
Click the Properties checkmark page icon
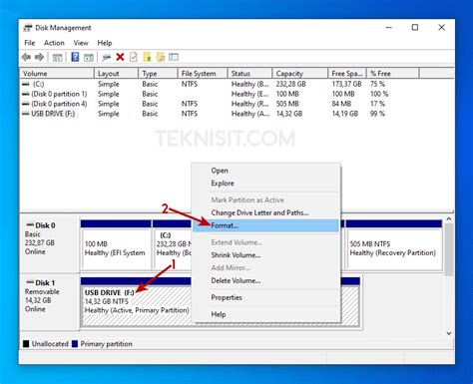pyautogui.click(x=134, y=57)
